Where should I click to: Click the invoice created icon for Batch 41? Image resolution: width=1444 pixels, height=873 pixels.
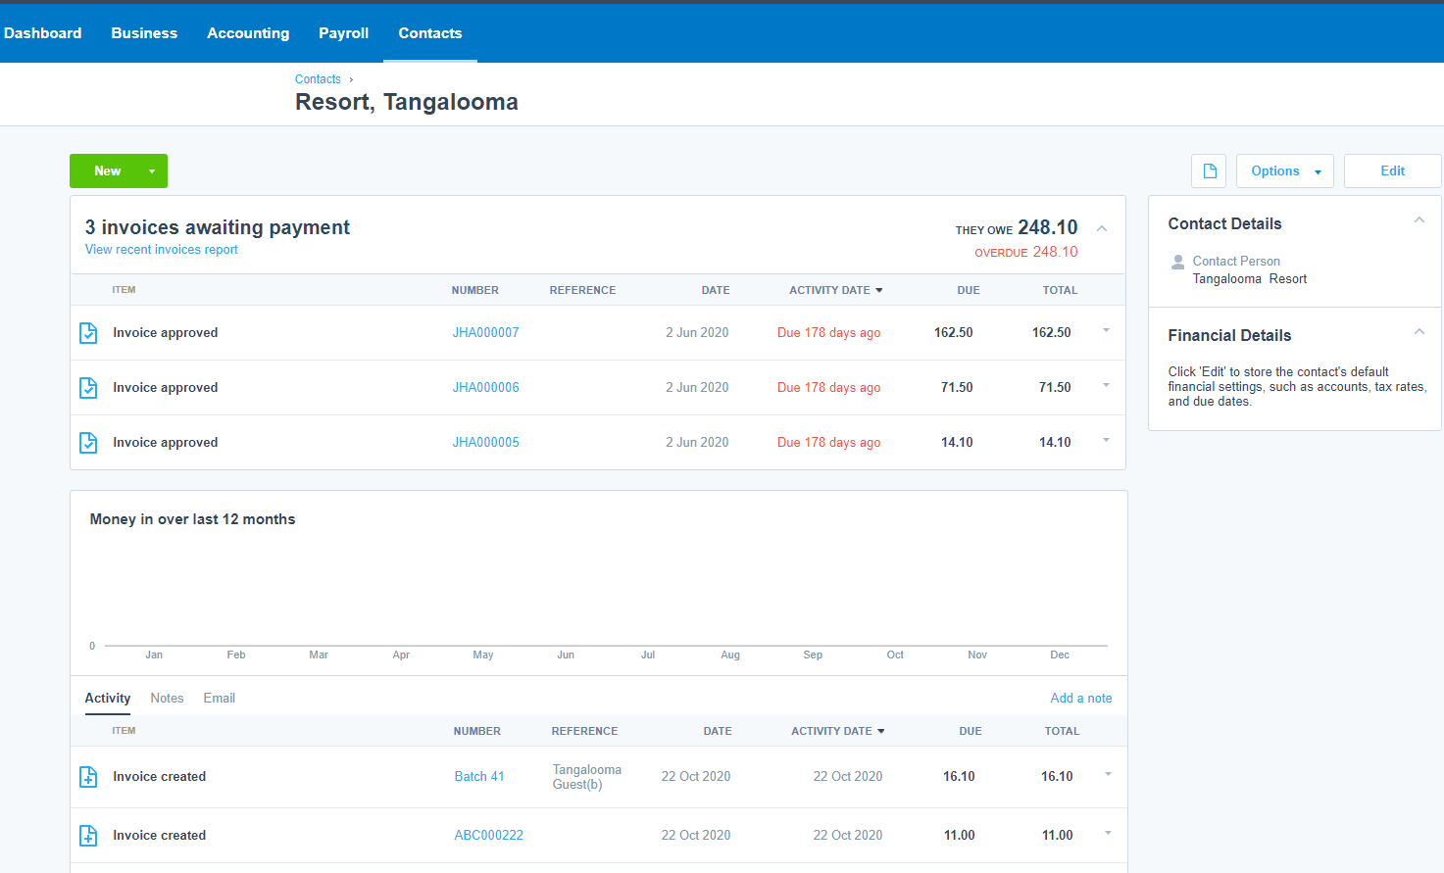88,777
